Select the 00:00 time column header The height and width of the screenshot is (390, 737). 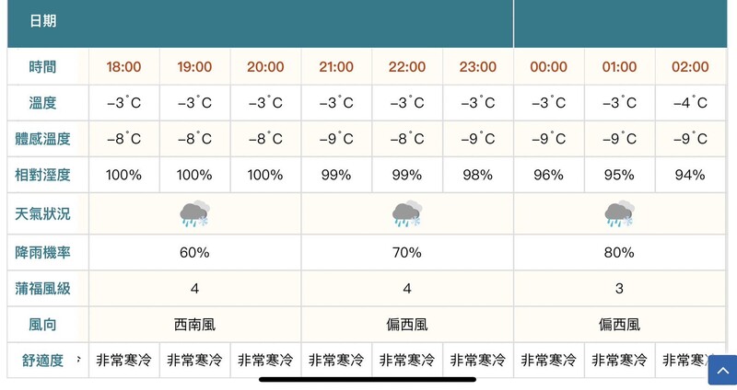click(x=548, y=66)
